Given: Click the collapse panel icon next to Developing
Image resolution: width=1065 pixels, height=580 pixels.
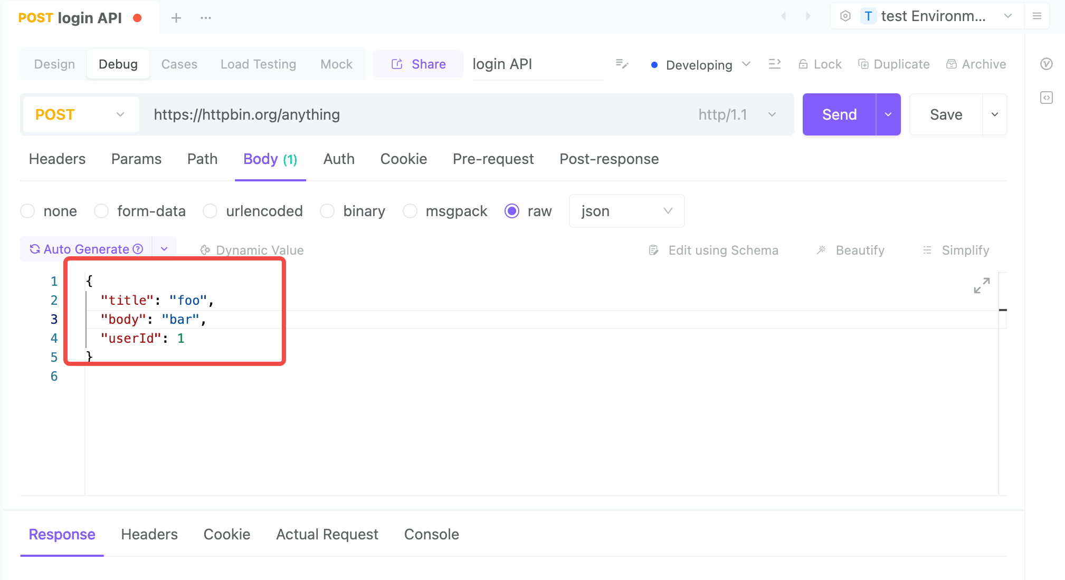Looking at the screenshot, I should (775, 64).
